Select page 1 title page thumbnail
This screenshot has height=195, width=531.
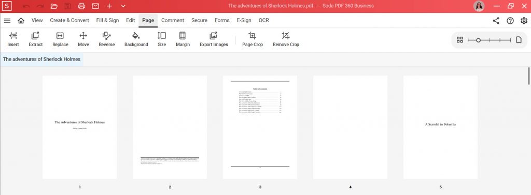(x=79, y=127)
